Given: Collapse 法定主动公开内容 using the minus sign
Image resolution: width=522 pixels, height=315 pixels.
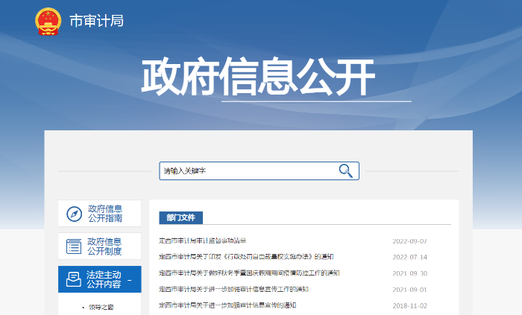Looking at the screenshot, I should tap(129, 280).
